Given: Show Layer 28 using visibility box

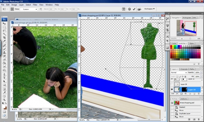Looking at the screenshot, I should pyautogui.click(x=172, y=84).
